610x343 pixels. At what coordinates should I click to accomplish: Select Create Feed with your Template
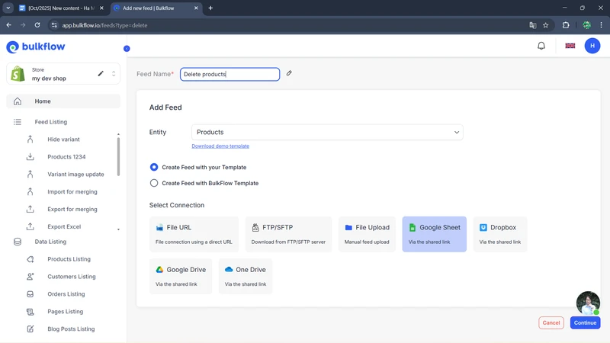pyautogui.click(x=154, y=167)
